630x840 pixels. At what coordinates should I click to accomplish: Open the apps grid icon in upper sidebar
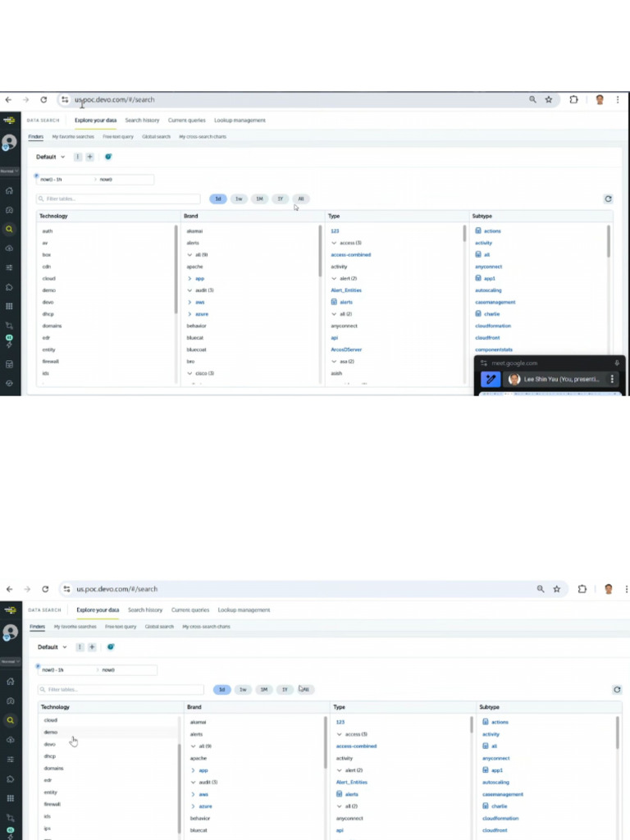point(9,306)
